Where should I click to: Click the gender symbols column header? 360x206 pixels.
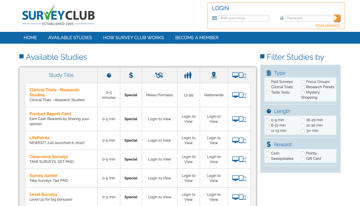159,75
